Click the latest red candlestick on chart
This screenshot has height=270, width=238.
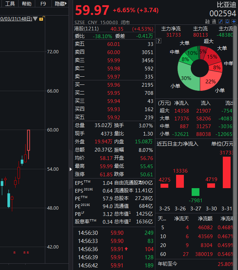(28, 140)
